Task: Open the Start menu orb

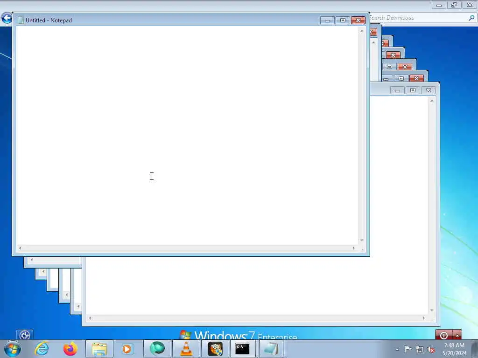Action: 13,349
